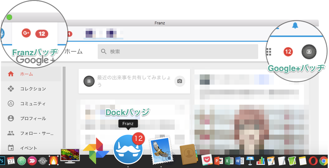329x168 pixels.
Task: Click the pixelated photo in right post
Action: 252,130
